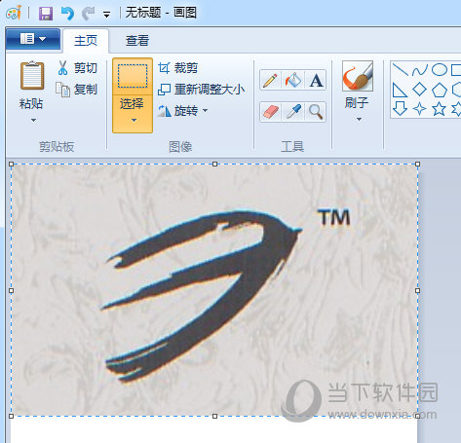Open the 旋转 rotate dropdown
Screen dimensions: 461x443
click(183, 111)
